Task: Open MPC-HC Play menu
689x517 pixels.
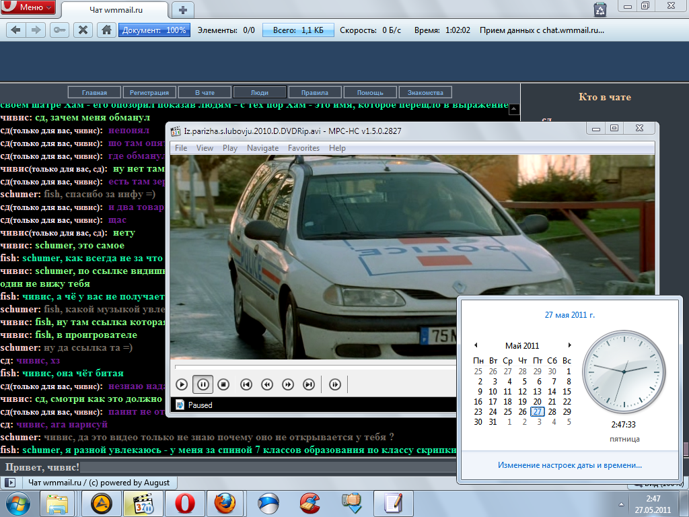Action: point(230,148)
